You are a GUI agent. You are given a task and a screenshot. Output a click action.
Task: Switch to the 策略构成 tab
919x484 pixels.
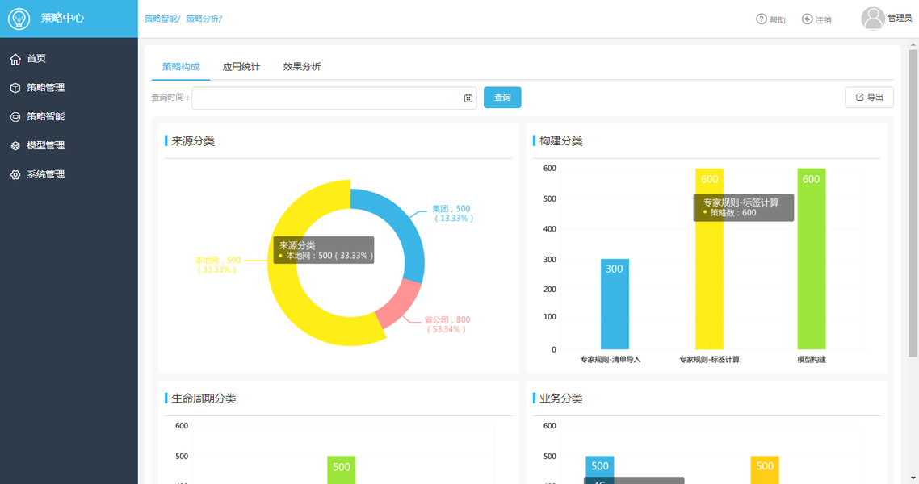click(181, 67)
